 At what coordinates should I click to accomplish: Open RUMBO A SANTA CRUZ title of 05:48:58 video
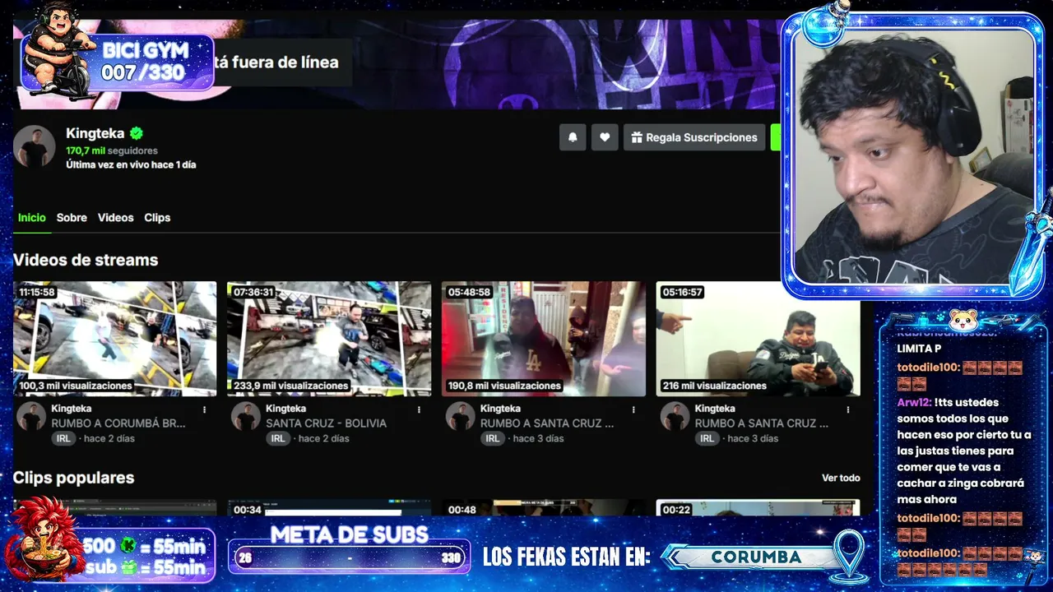tap(547, 423)
